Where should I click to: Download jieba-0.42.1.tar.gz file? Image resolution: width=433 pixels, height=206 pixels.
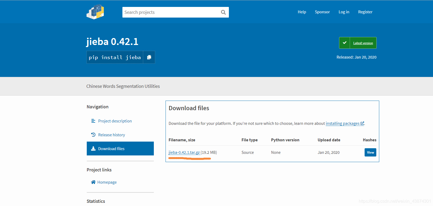[x=184, y=153]
